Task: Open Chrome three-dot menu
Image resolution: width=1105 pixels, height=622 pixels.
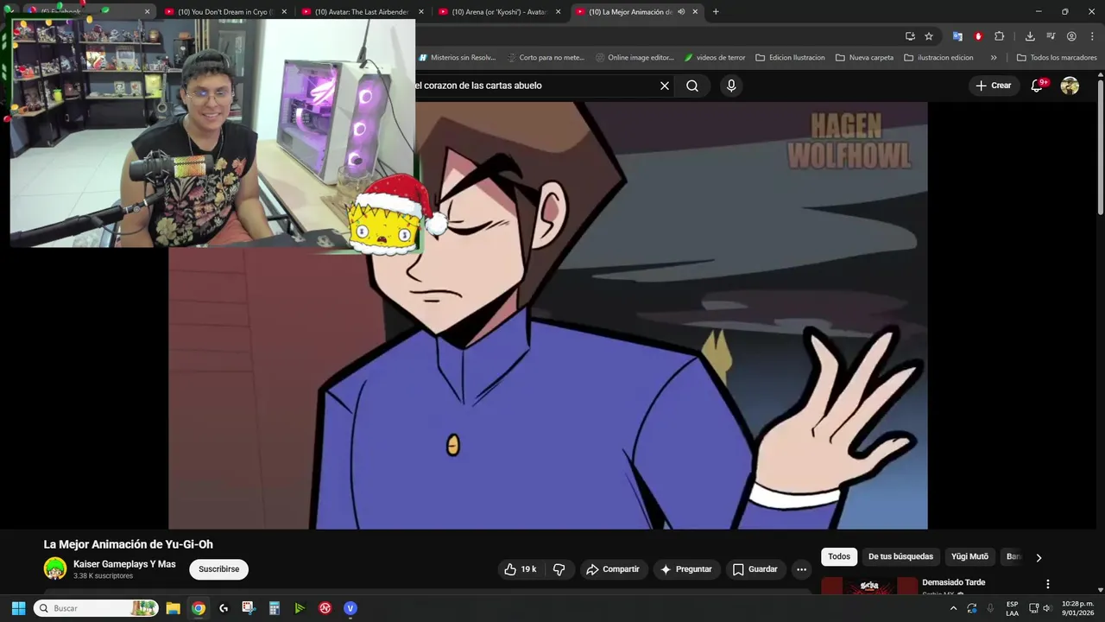Action: point(1092,36)
